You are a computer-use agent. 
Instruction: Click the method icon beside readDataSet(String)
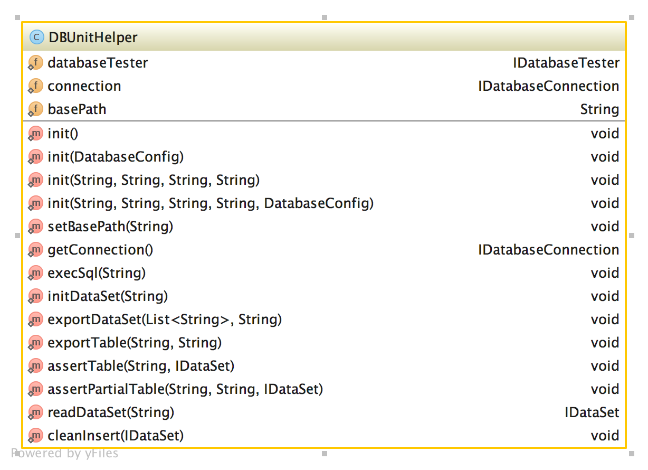click(x=35, y=412)
